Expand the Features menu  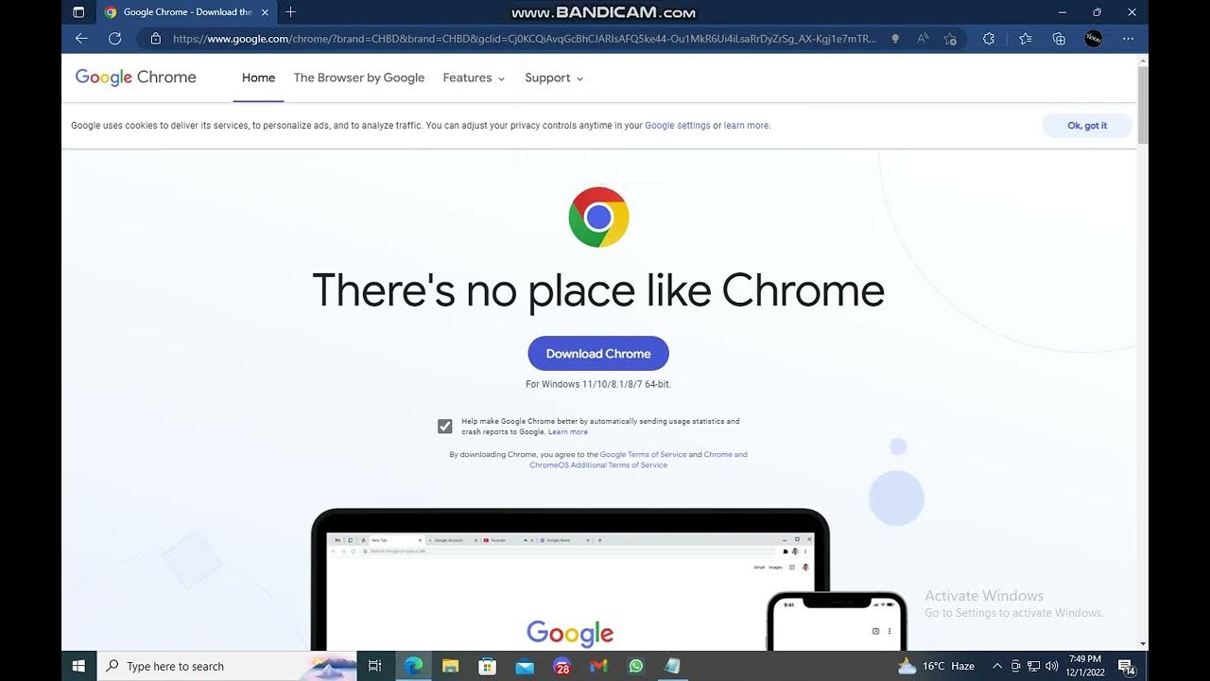tap(474, 78)
